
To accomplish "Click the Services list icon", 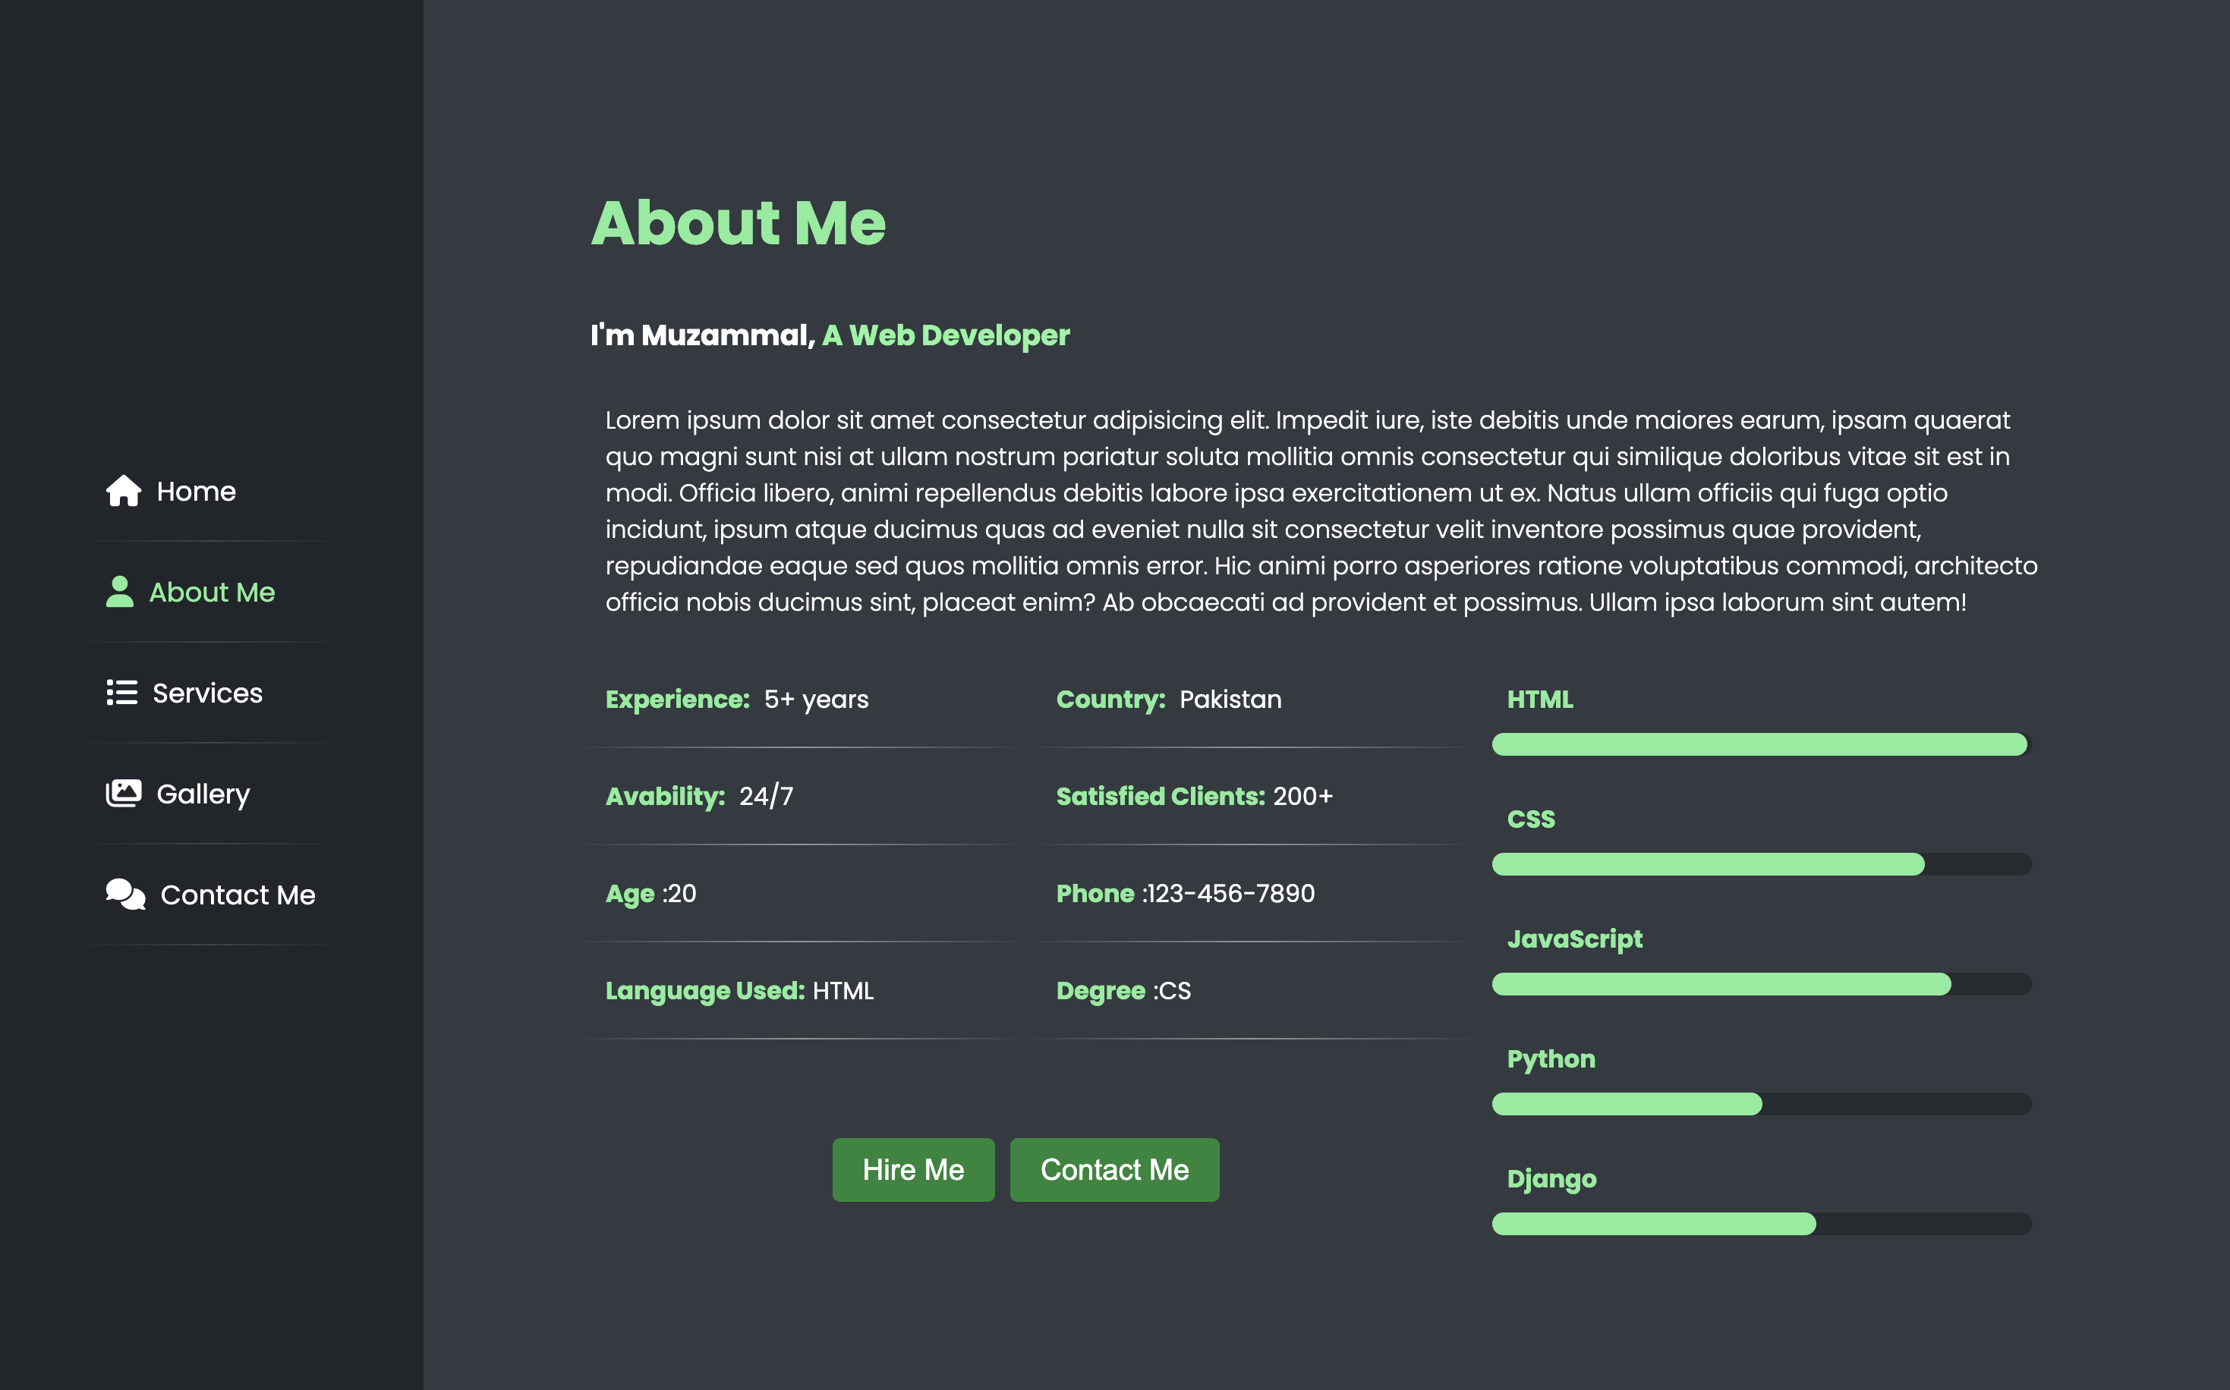I will 121,692.
